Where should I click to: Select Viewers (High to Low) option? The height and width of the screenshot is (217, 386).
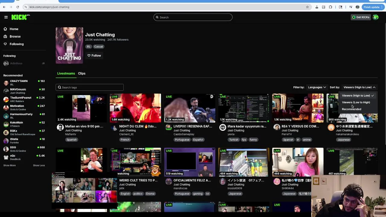pyautogui.click(x=358, y=96)
